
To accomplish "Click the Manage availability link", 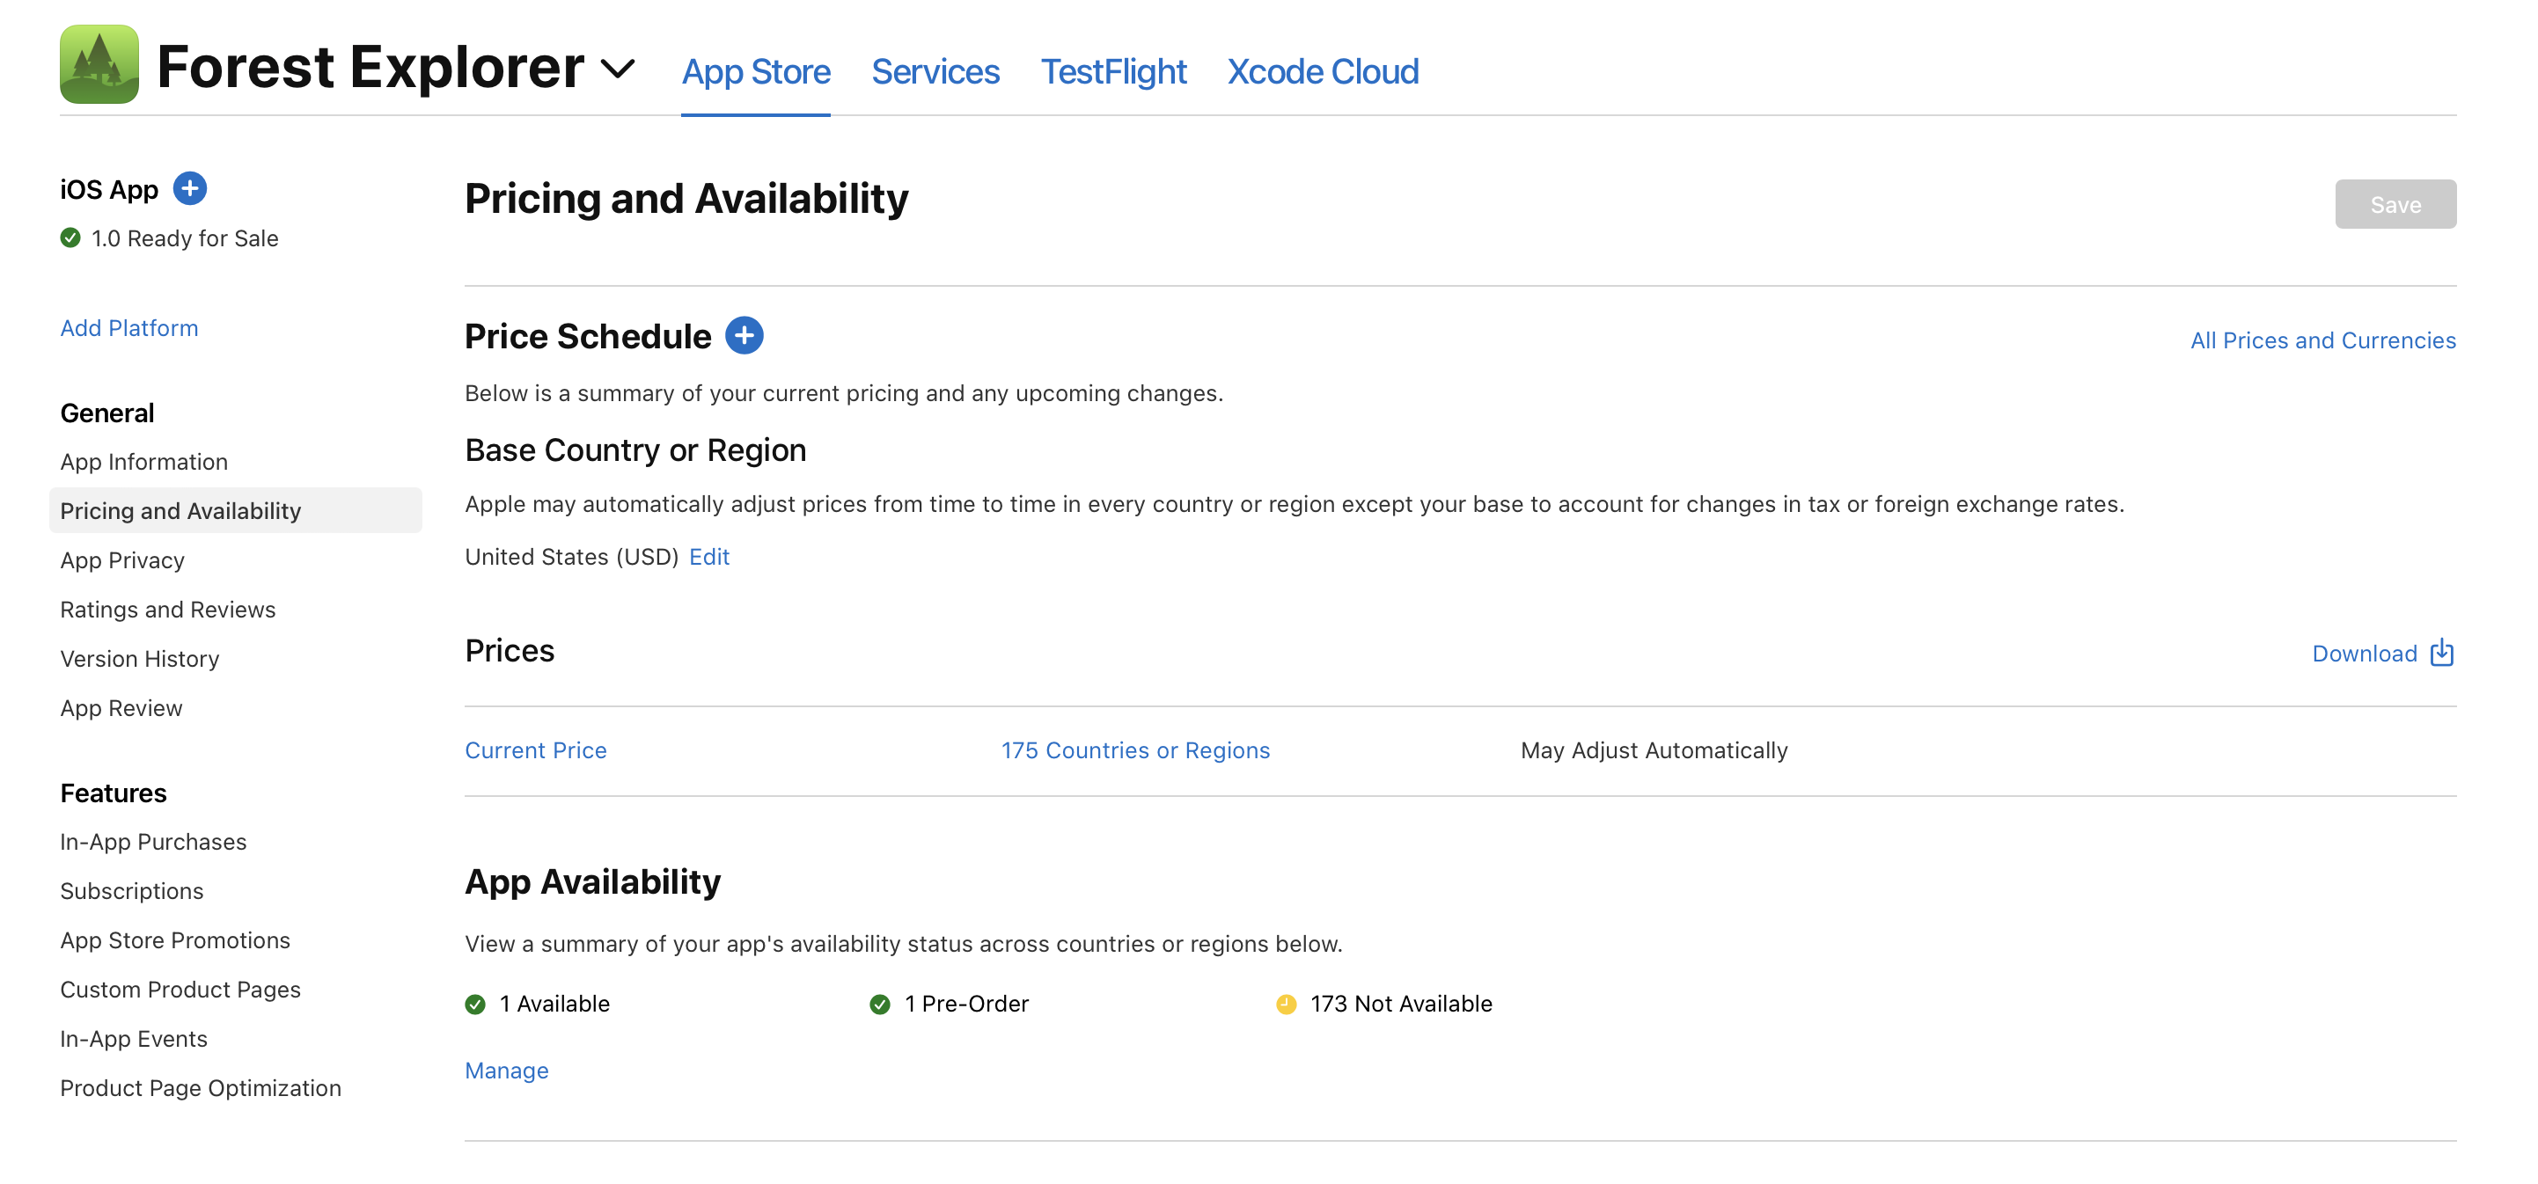I will 507,1069.
